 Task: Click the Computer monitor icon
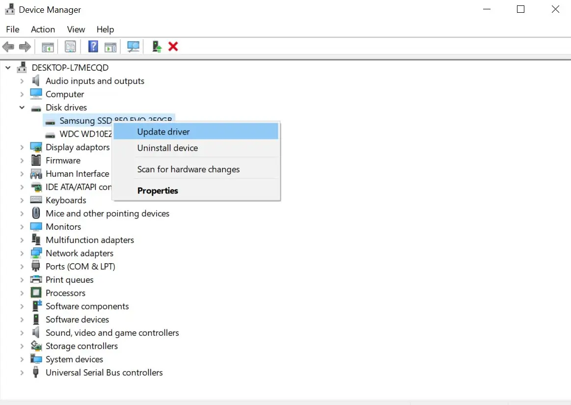(36, 94)
